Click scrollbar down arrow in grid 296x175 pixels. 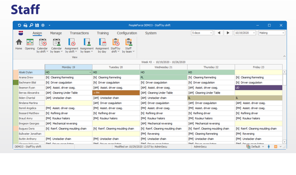click(284, 142)
